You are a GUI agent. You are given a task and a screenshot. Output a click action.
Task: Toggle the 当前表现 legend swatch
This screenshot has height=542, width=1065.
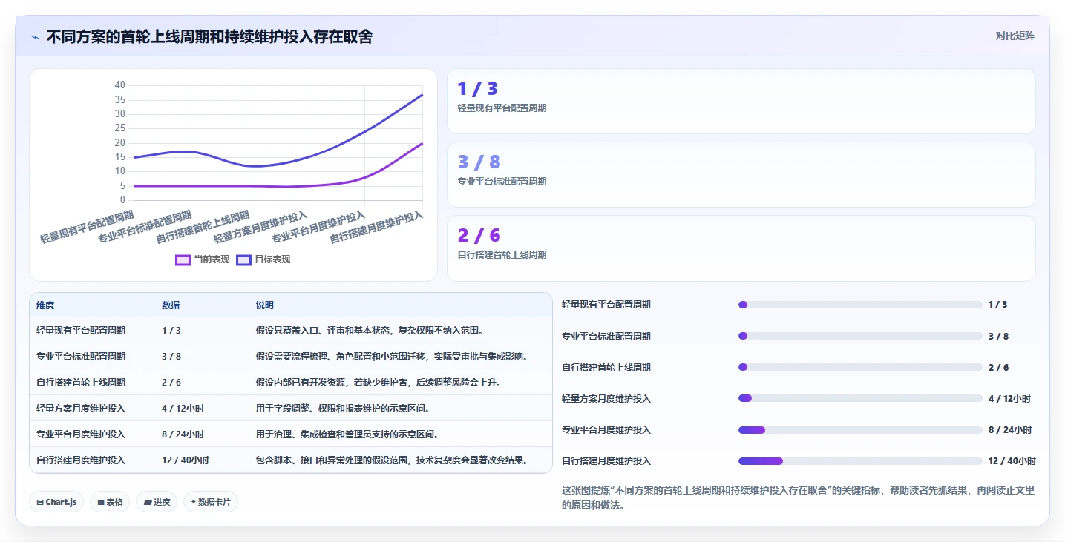pyautogui.click(x=183, y=260)
